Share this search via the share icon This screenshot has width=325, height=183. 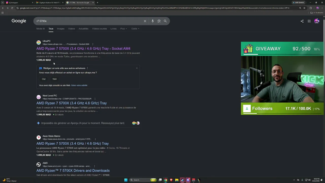click(302, 21)
